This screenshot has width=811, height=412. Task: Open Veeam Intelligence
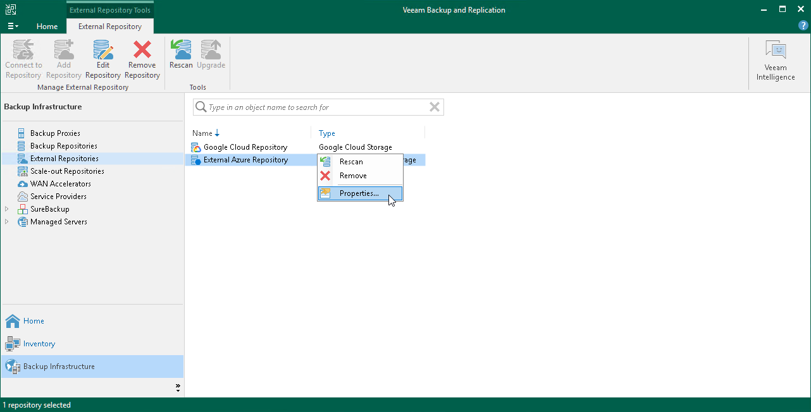[775, 58]
